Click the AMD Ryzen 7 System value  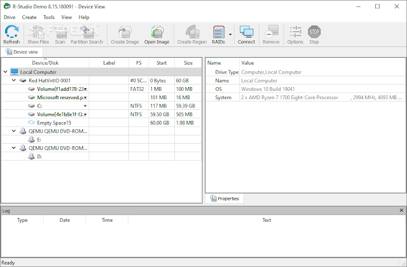pyautogui.click(x=321, y=97)
